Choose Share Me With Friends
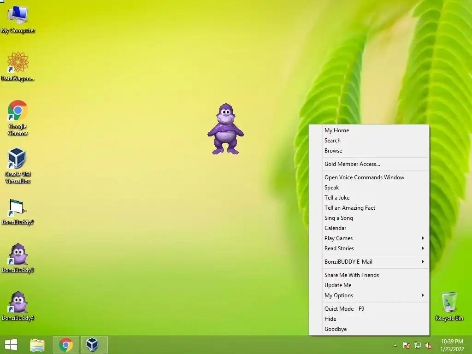The image size is (472, 354). click(x=369, y=275)
